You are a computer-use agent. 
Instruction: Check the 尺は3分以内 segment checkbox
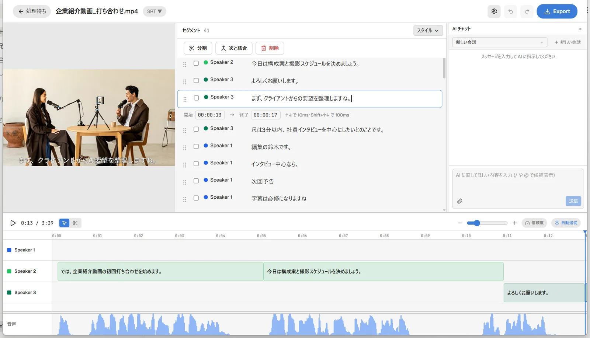[x=196, y=129]
